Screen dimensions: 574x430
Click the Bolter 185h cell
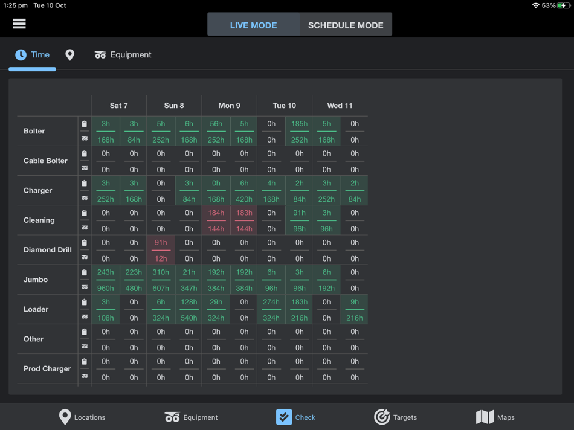point(299,124)
